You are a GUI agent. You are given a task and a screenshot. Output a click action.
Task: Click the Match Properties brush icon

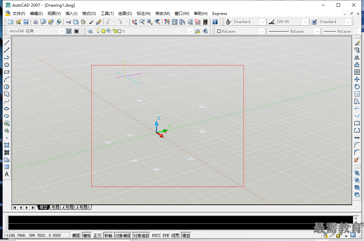pos(91,22)
